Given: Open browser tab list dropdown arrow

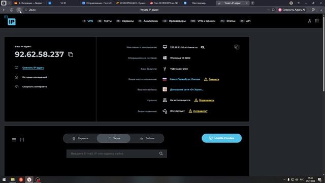Looking at the screenshot, I should coord(9,3).
